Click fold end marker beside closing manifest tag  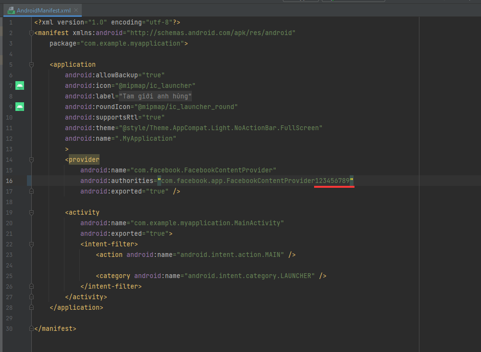click(31, 329)
